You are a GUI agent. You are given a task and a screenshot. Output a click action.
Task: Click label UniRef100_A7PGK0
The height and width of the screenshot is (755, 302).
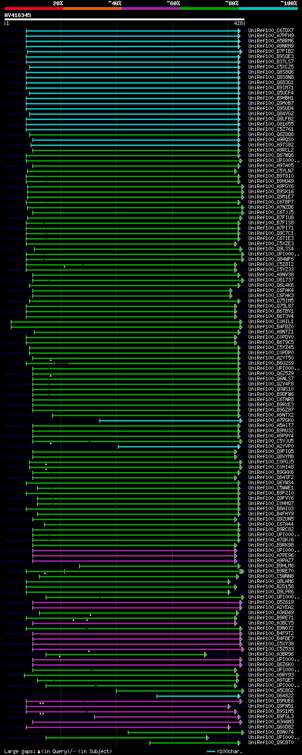pos(271,420)
